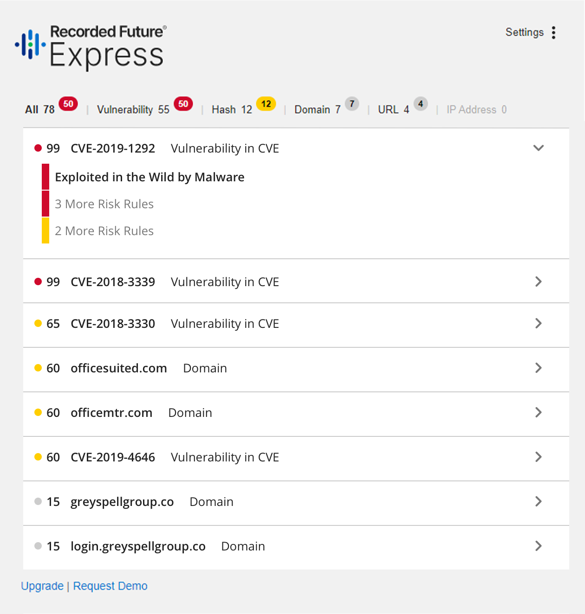Image resolution: width=585 pixels, height=614 pixels.
Task: Open the Request Demo link
Action: click(x=110, y=586)
